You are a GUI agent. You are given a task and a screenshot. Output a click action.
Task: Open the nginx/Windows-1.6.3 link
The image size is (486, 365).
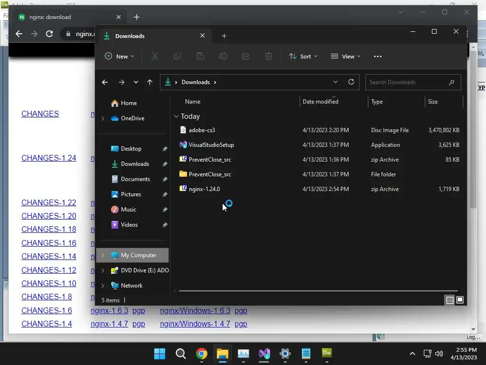[x=195, y=310]
